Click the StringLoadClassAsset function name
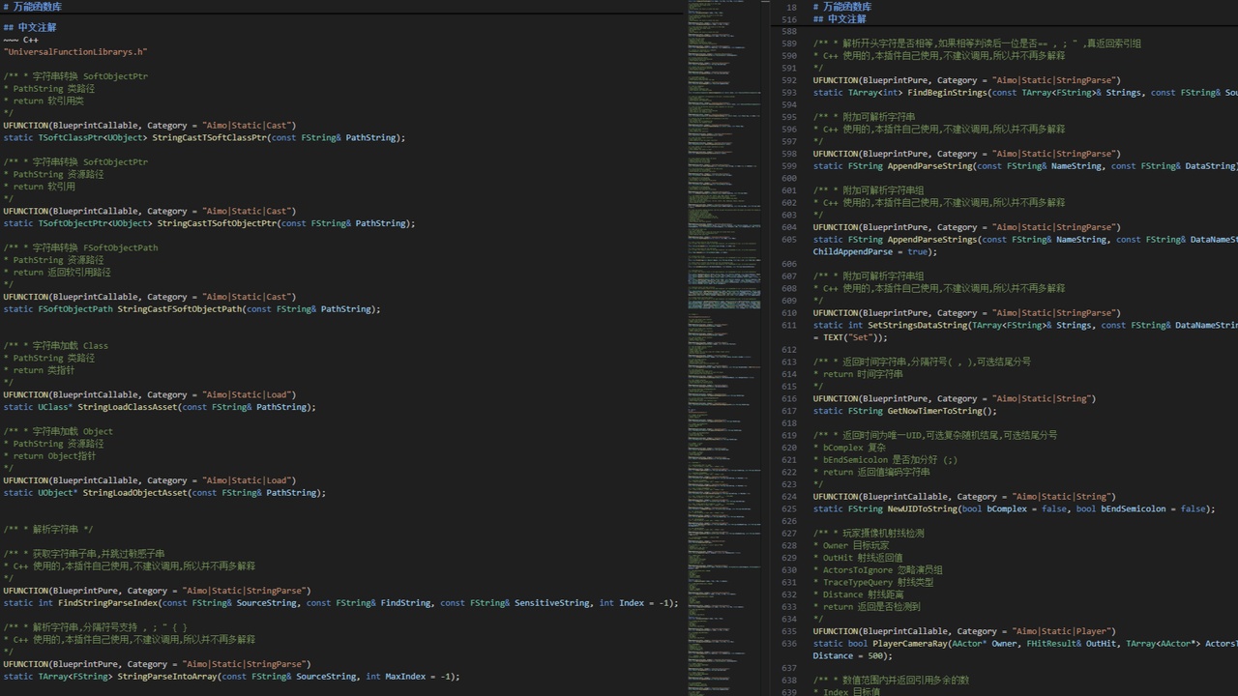Screen dimensions: 1238x696 (x=128, y=407)
